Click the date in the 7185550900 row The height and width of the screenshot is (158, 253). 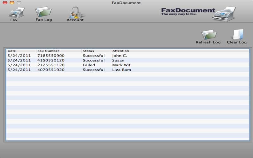[x=19, y=56]
